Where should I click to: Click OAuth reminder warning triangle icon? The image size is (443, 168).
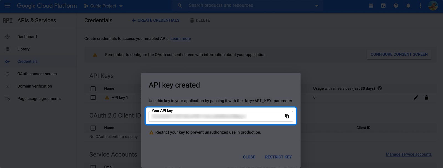pos(95,55)
